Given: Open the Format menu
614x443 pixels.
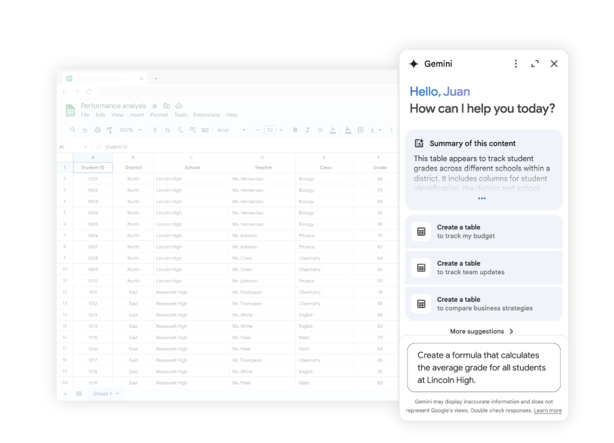Looking at the screenshot, I should pyautogui.click(x=159, y=114).
